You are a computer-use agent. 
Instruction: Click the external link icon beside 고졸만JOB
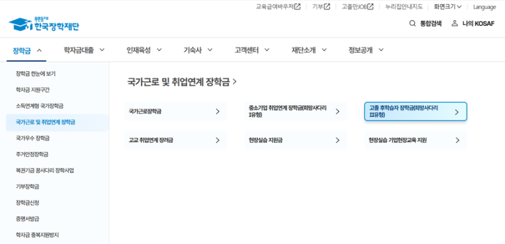[371, 7]
